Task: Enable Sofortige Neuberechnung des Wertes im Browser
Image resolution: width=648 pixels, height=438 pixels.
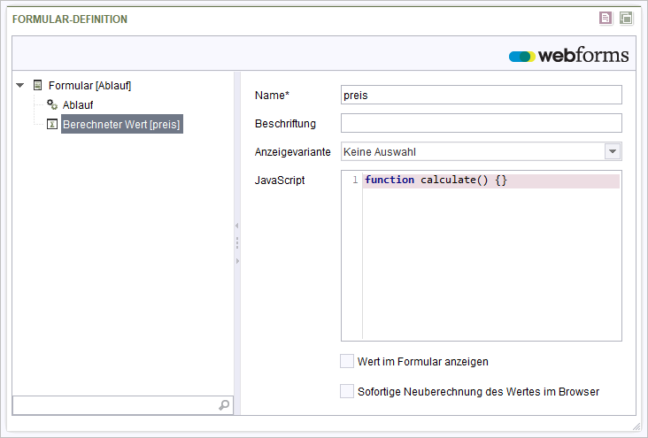Action: [347, 391]
